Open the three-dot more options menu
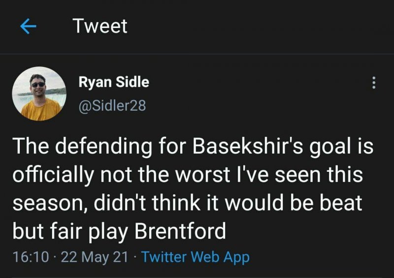 (374, 83)
